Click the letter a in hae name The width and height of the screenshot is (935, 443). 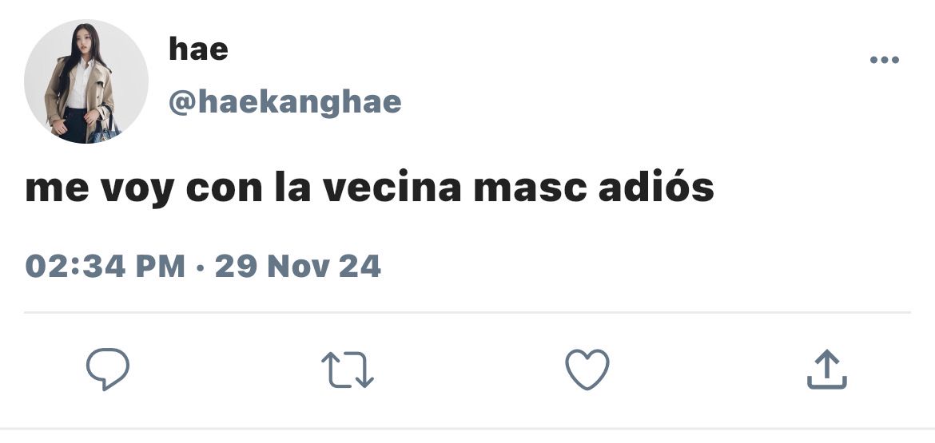[x=198, y=51]
